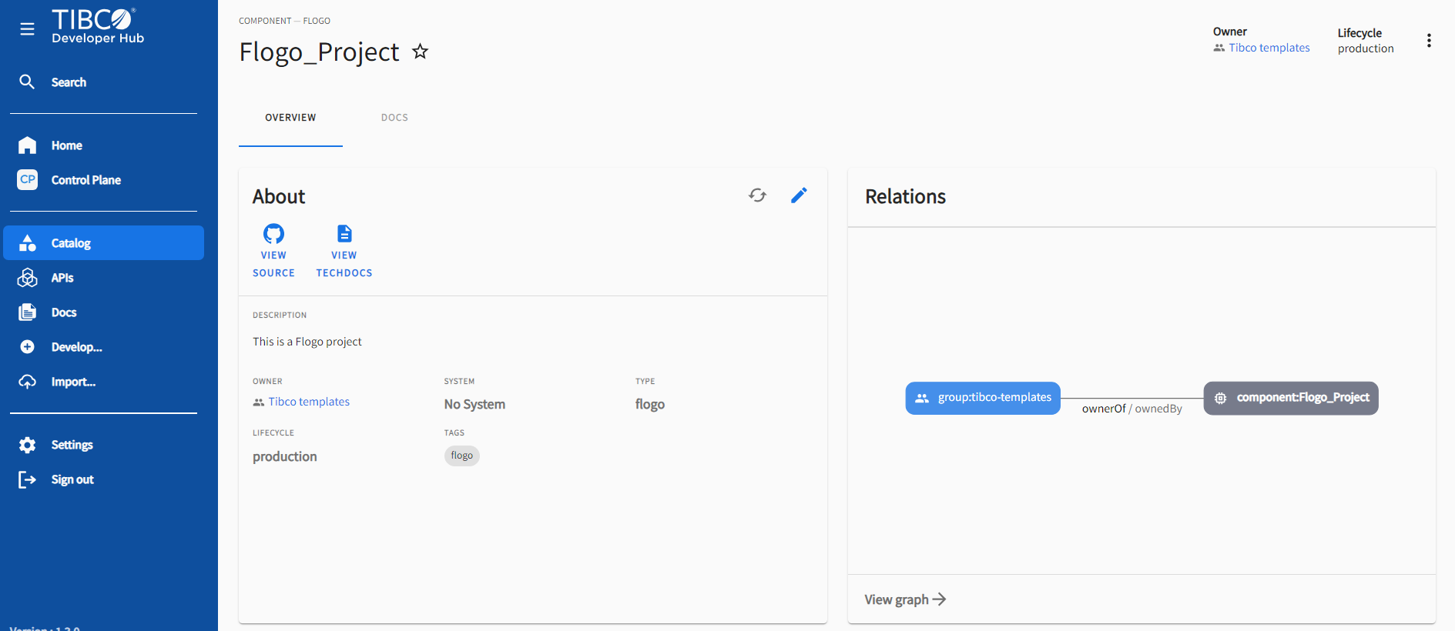Click the hamburger menu icon
The image size is (1455, 631).
[28, 29]
